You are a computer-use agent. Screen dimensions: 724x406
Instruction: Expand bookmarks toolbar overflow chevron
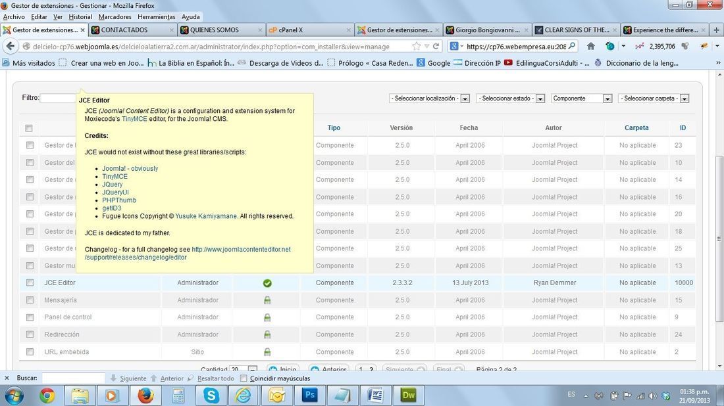[718, 62]
